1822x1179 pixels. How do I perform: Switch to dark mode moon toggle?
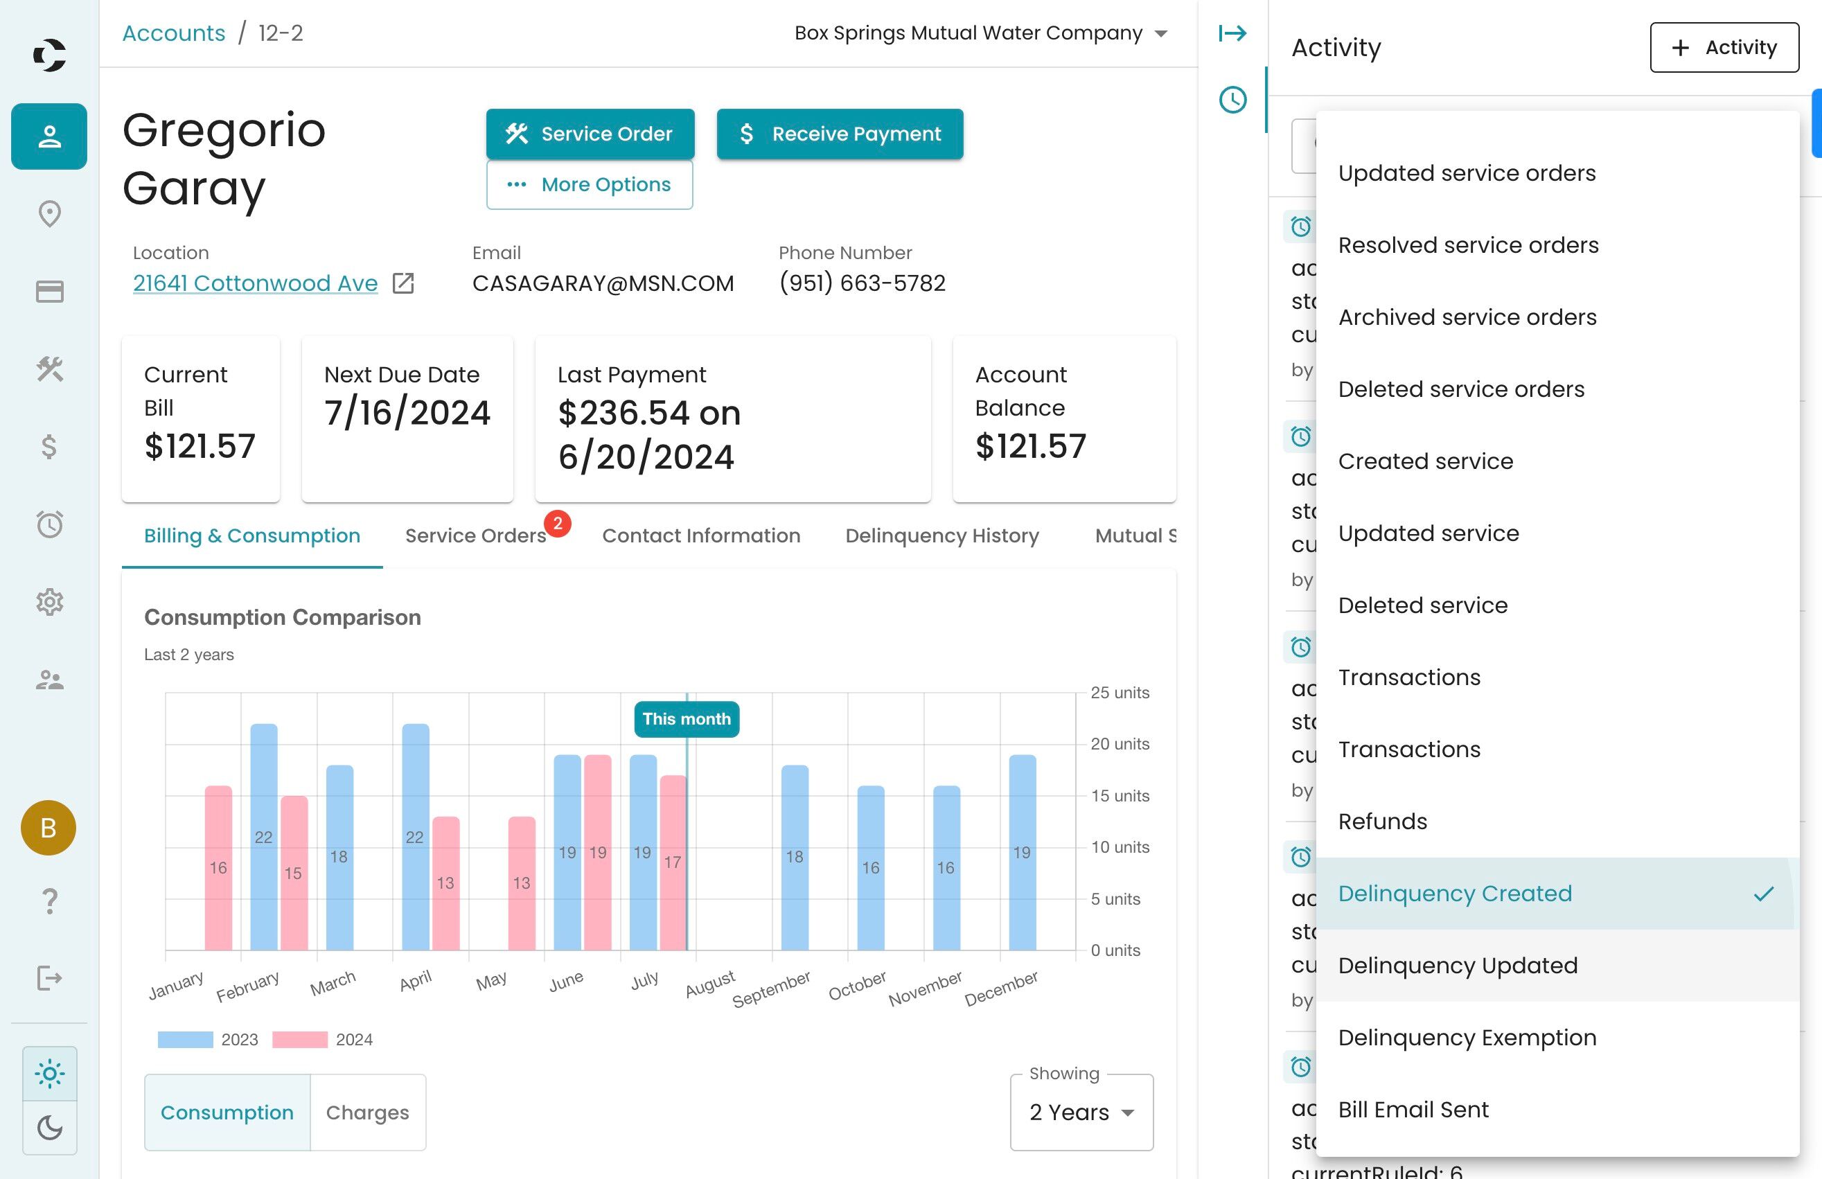[49, 1127]
